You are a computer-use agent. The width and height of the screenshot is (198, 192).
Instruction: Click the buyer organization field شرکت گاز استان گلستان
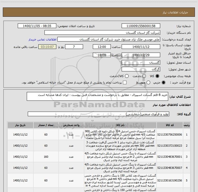(x=102, y=33)
